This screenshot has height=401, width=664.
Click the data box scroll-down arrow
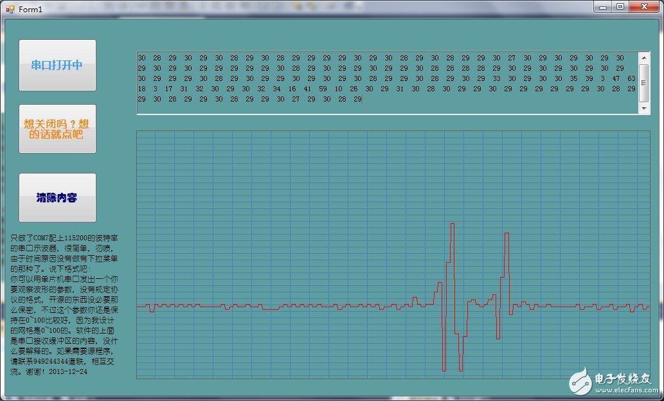[644, 109]
